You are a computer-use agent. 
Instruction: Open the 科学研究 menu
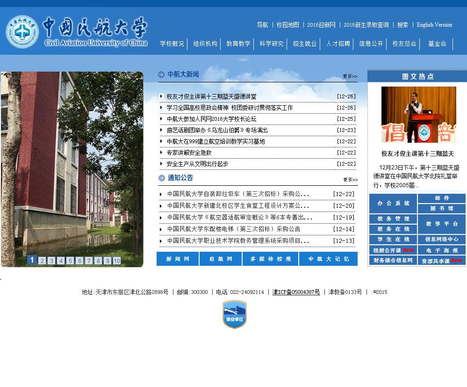(271, 44)
